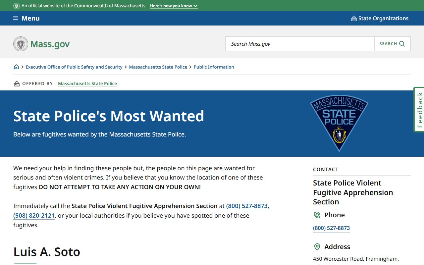Focus the Search Mass.gov input field
Image resolution: width=424 pixels, height=265 pixels.
point(300,44)
